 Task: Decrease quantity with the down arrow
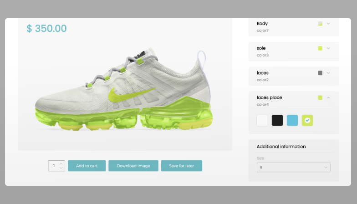[61, 168]
